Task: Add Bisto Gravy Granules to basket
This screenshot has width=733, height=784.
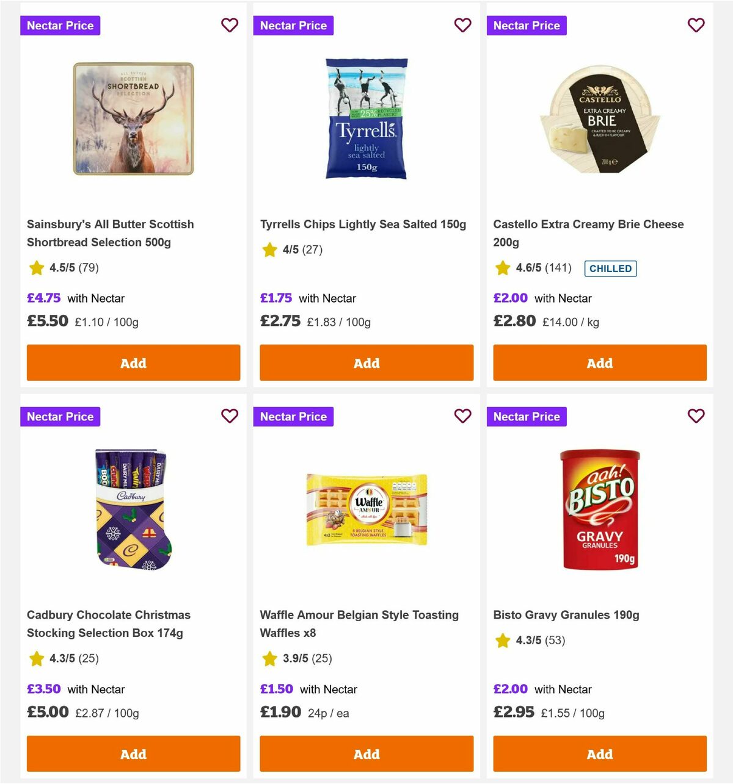Action: (599, 753)
